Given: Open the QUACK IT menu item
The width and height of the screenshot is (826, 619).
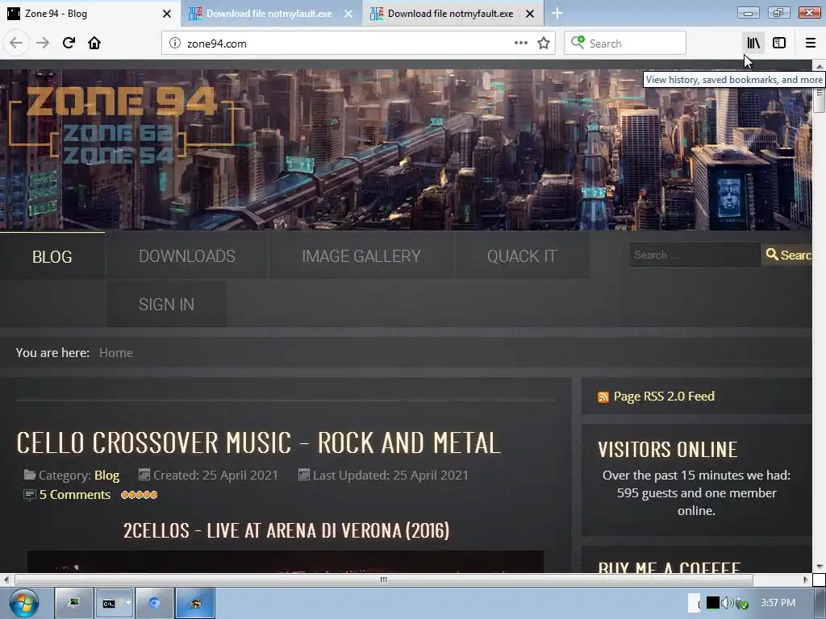Looking at the screenshot, I should tap(522, 256).
